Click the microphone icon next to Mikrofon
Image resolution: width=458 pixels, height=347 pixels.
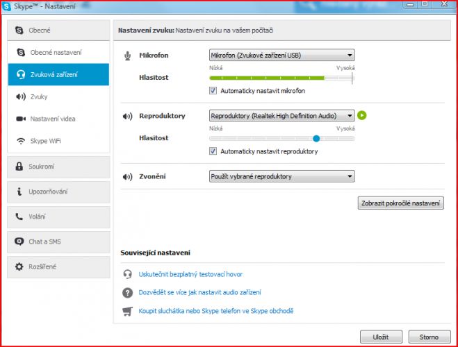(127, 56)
